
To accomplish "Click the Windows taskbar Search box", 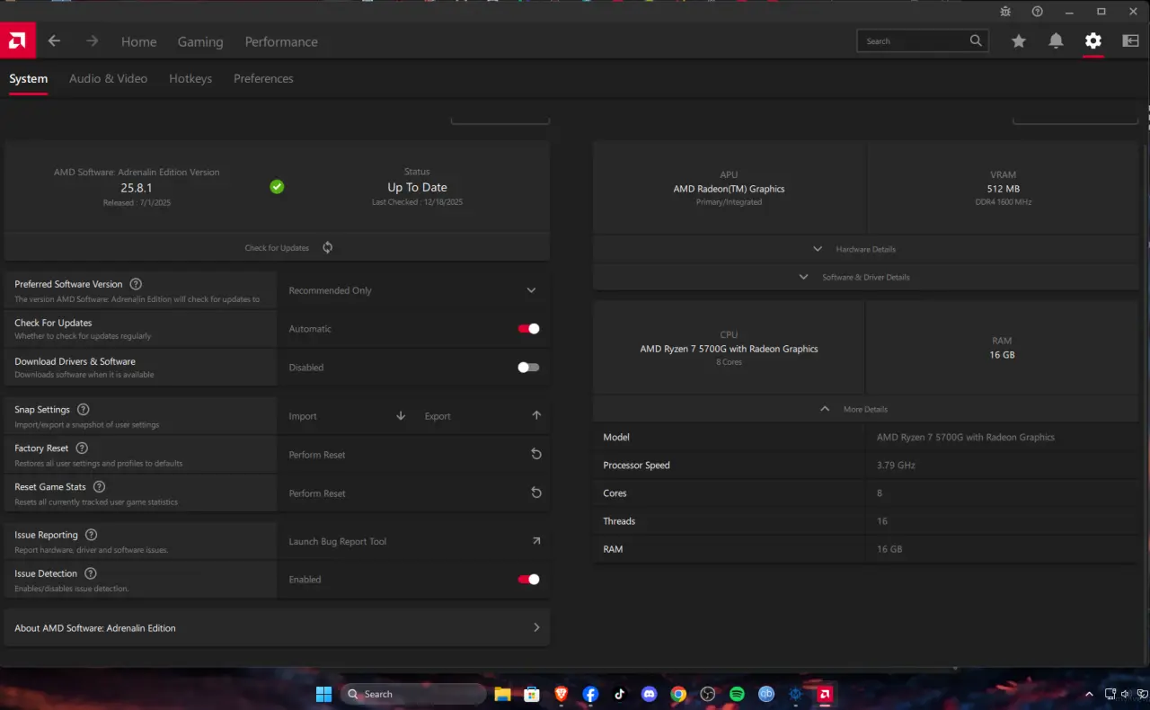I will 415,694.
